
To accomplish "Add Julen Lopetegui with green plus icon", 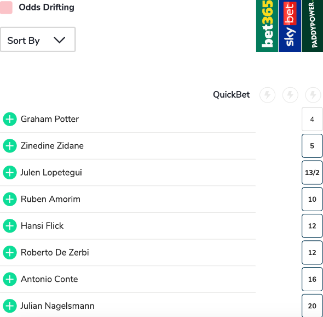I will (10, 173).
